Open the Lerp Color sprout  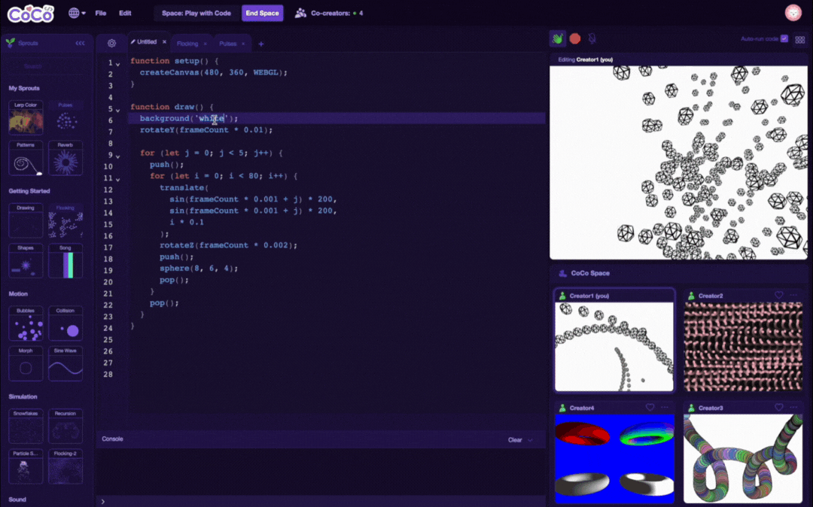tap(26, 117)
